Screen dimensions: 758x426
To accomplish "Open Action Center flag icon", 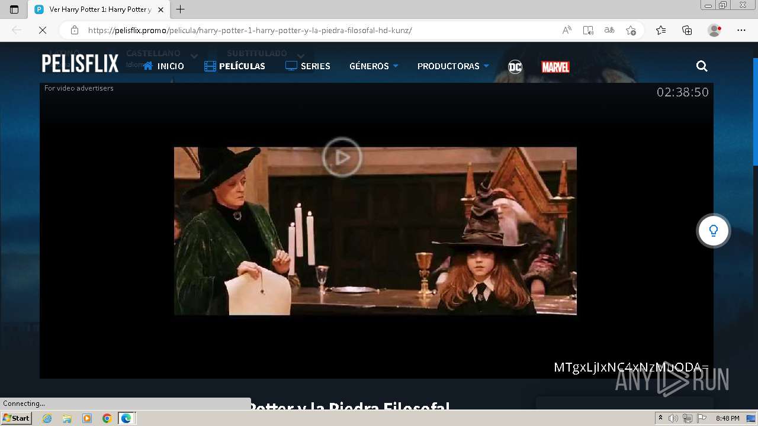I will tap(701, 418).
